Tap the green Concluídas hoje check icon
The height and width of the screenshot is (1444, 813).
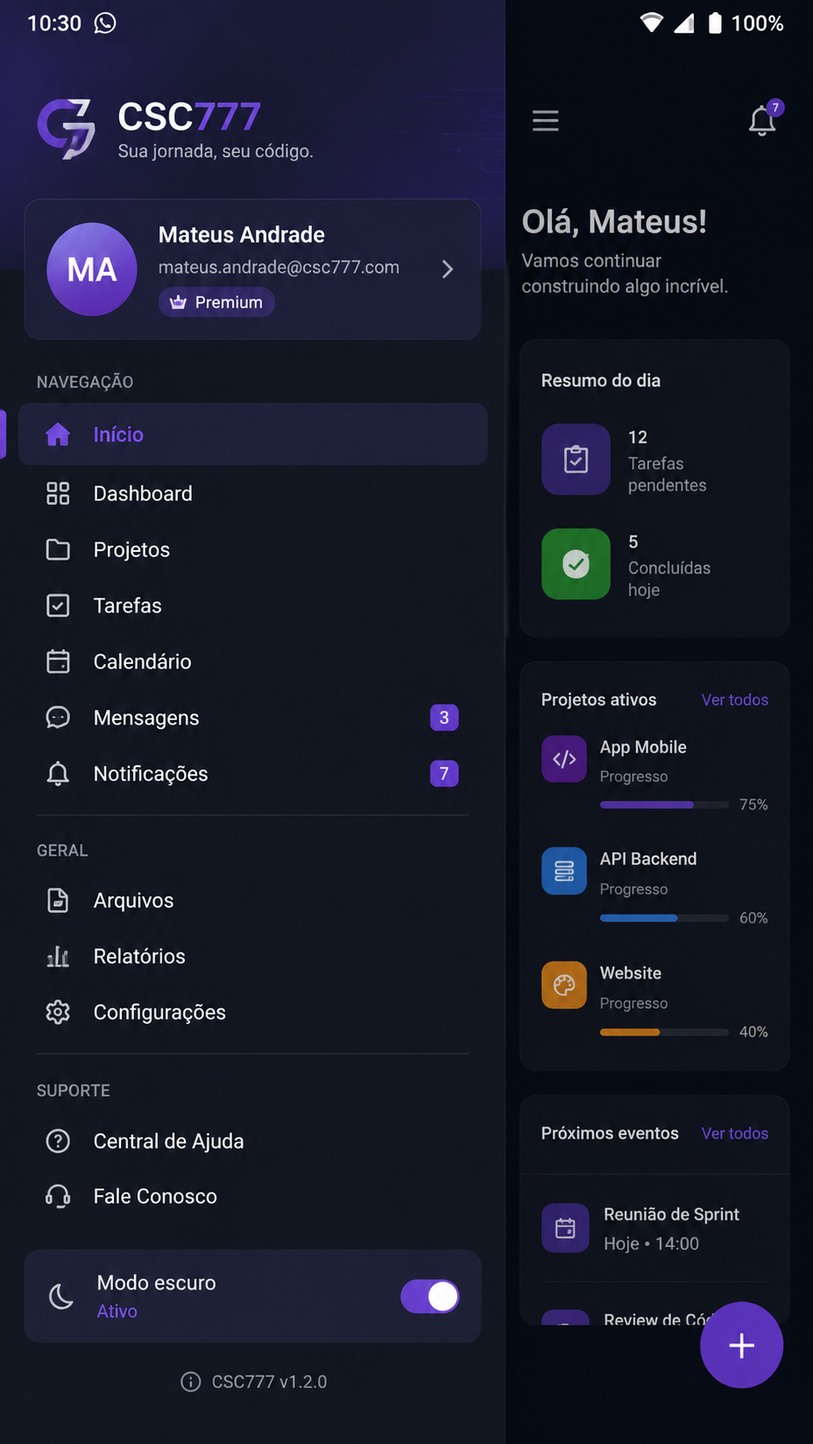click(x=576, y=564)
